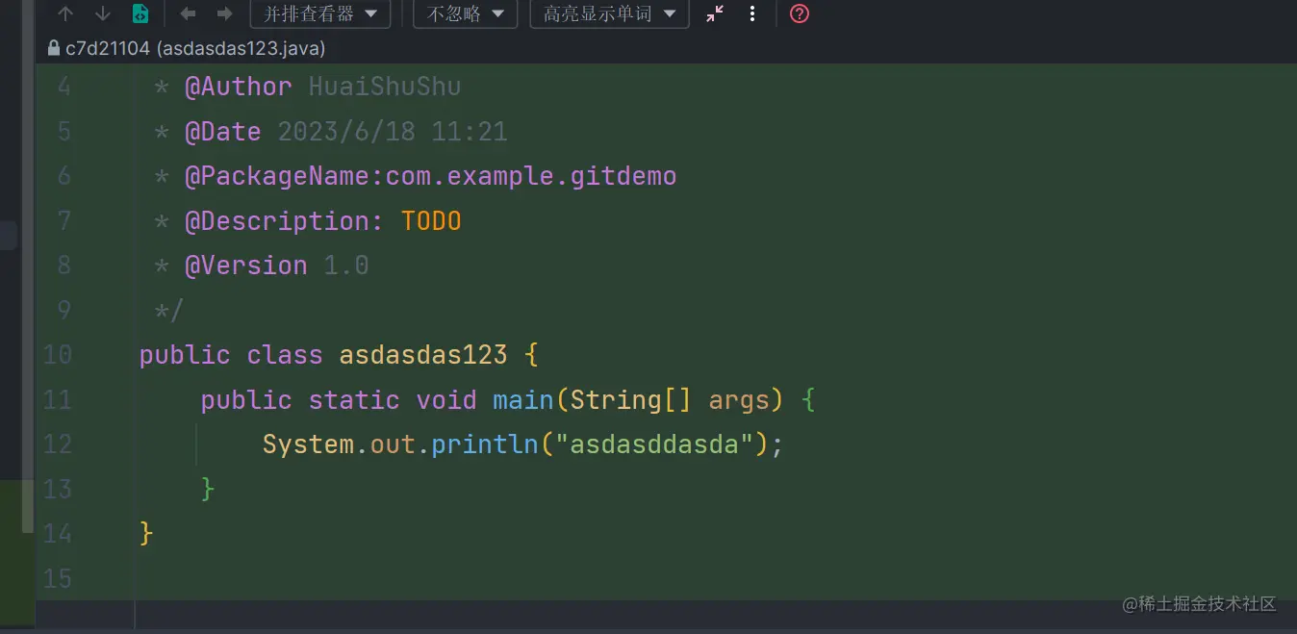The image size is (1297, 634).
Task: Click line number 15 in the gutter
Action: click(x=58, y=578)
